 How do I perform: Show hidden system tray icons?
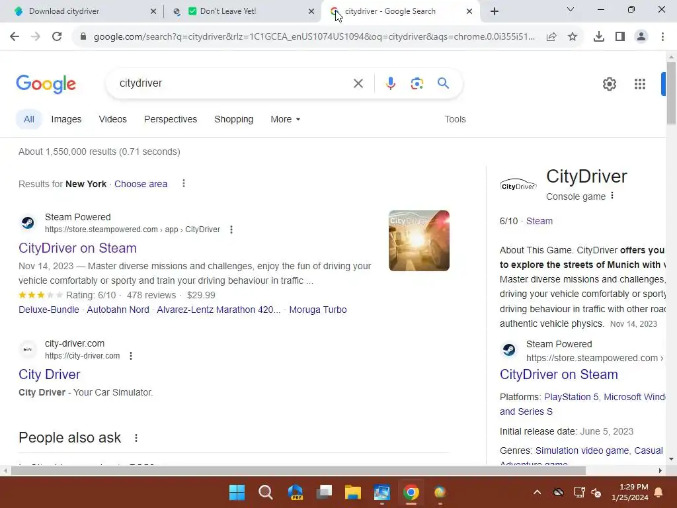pyautogui.click(x=537, y=492)
